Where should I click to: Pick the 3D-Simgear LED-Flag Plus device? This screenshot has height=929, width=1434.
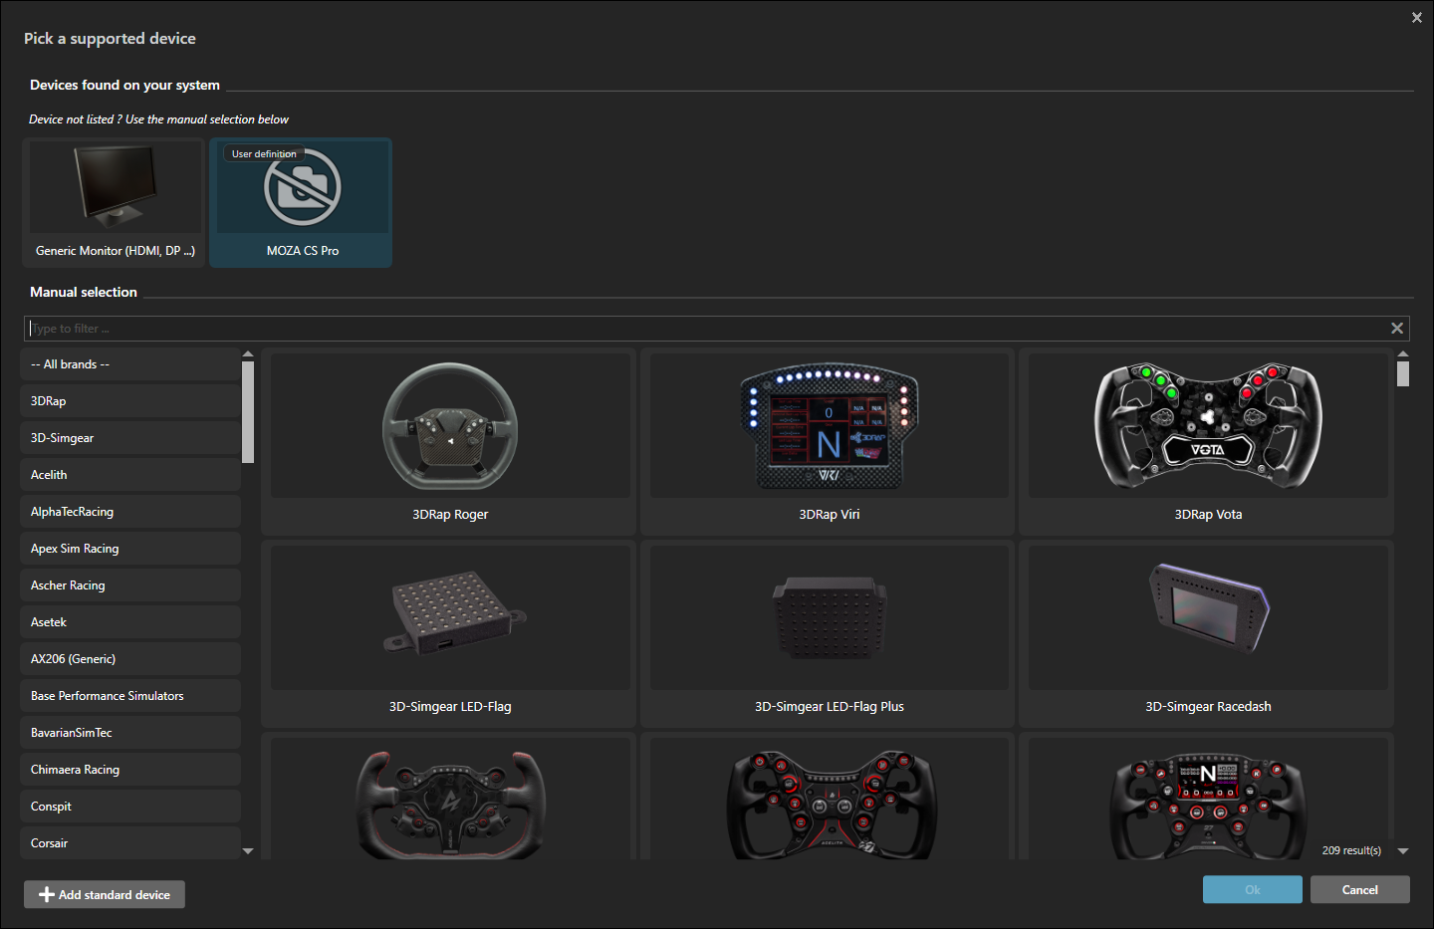[828, 633]
